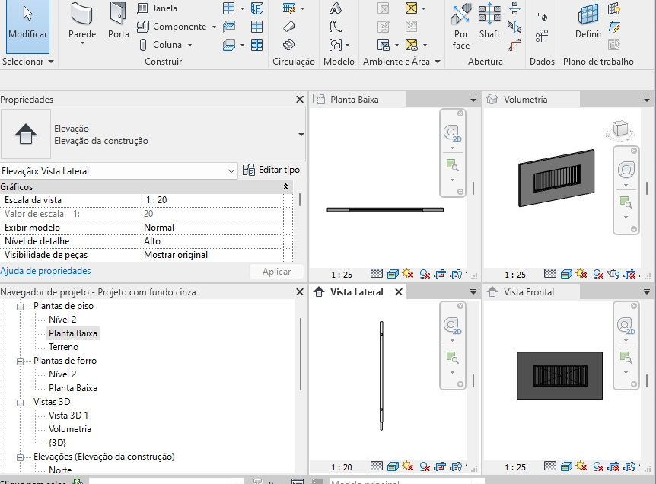Open Nível 2 under Plantas de piso

pyautogui.click(x=62, y=320)
